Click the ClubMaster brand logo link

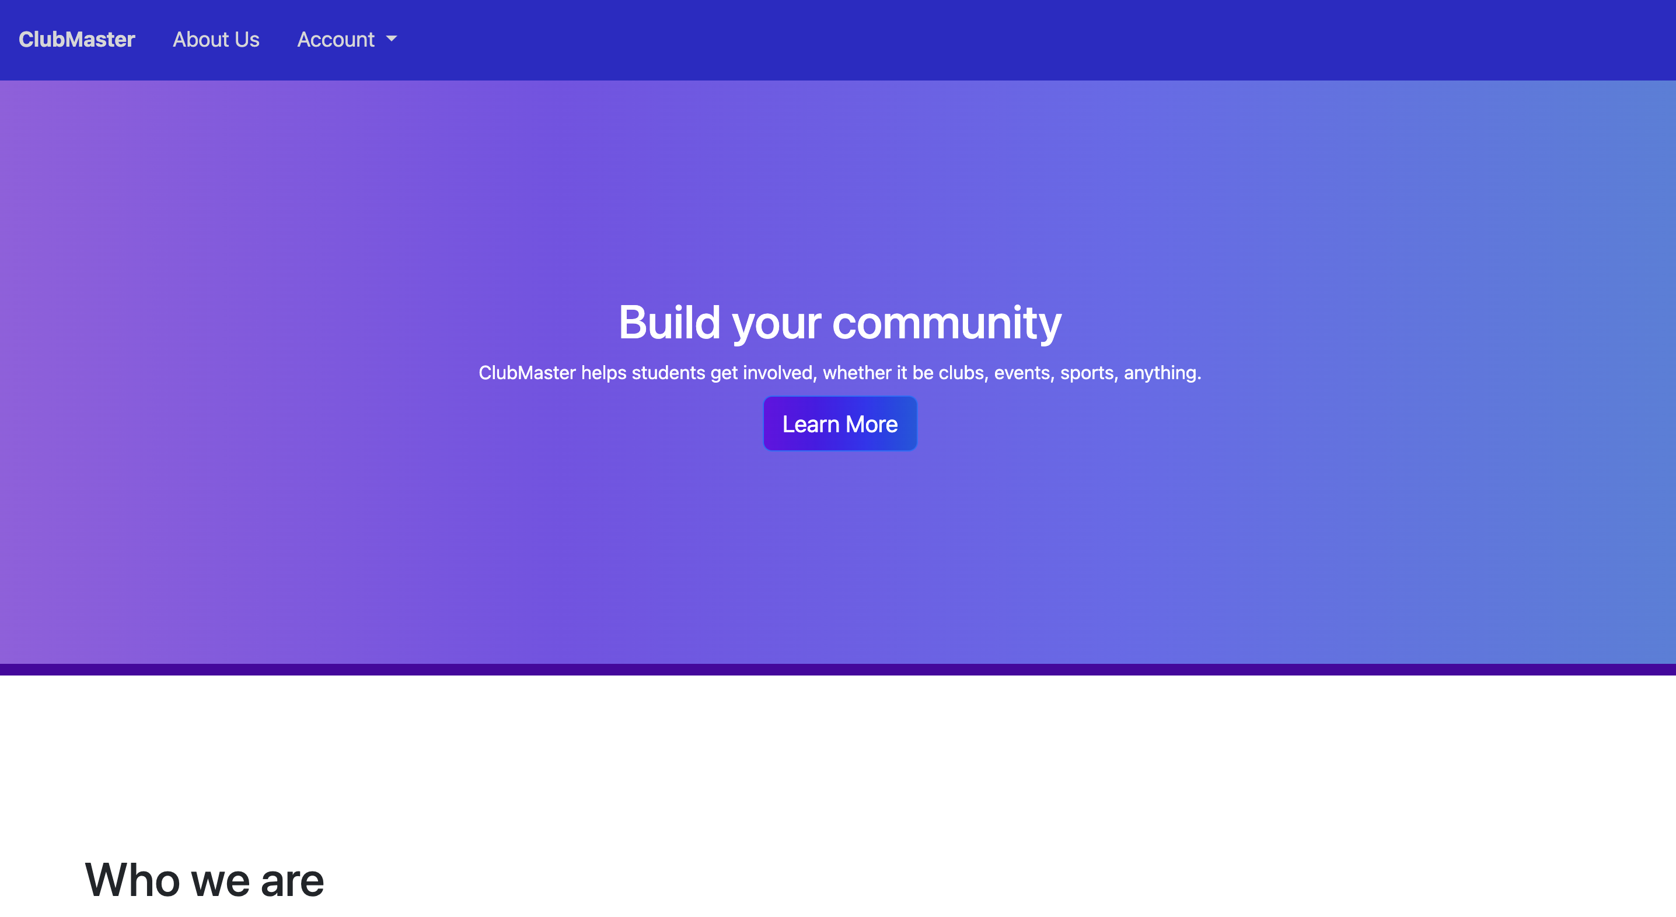tap(77, 40)
